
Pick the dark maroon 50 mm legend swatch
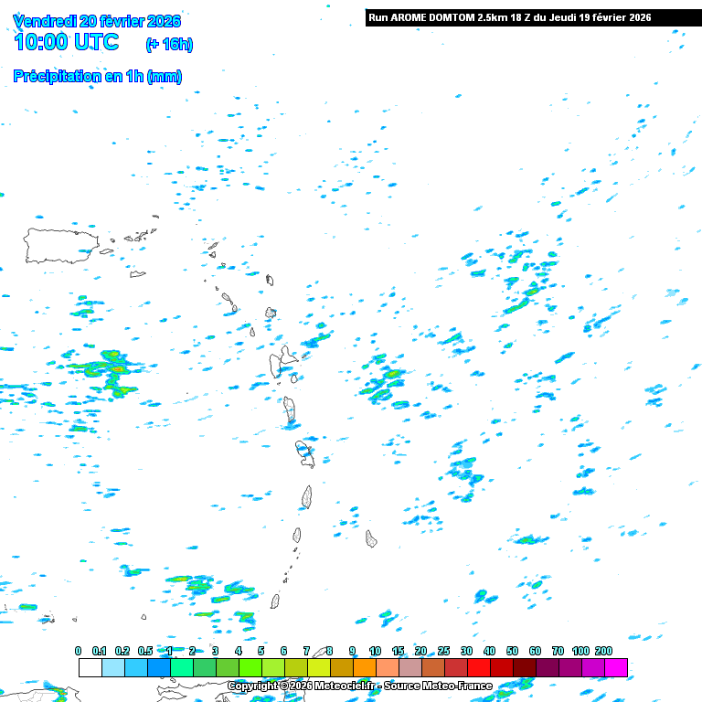tap(524, 667)
